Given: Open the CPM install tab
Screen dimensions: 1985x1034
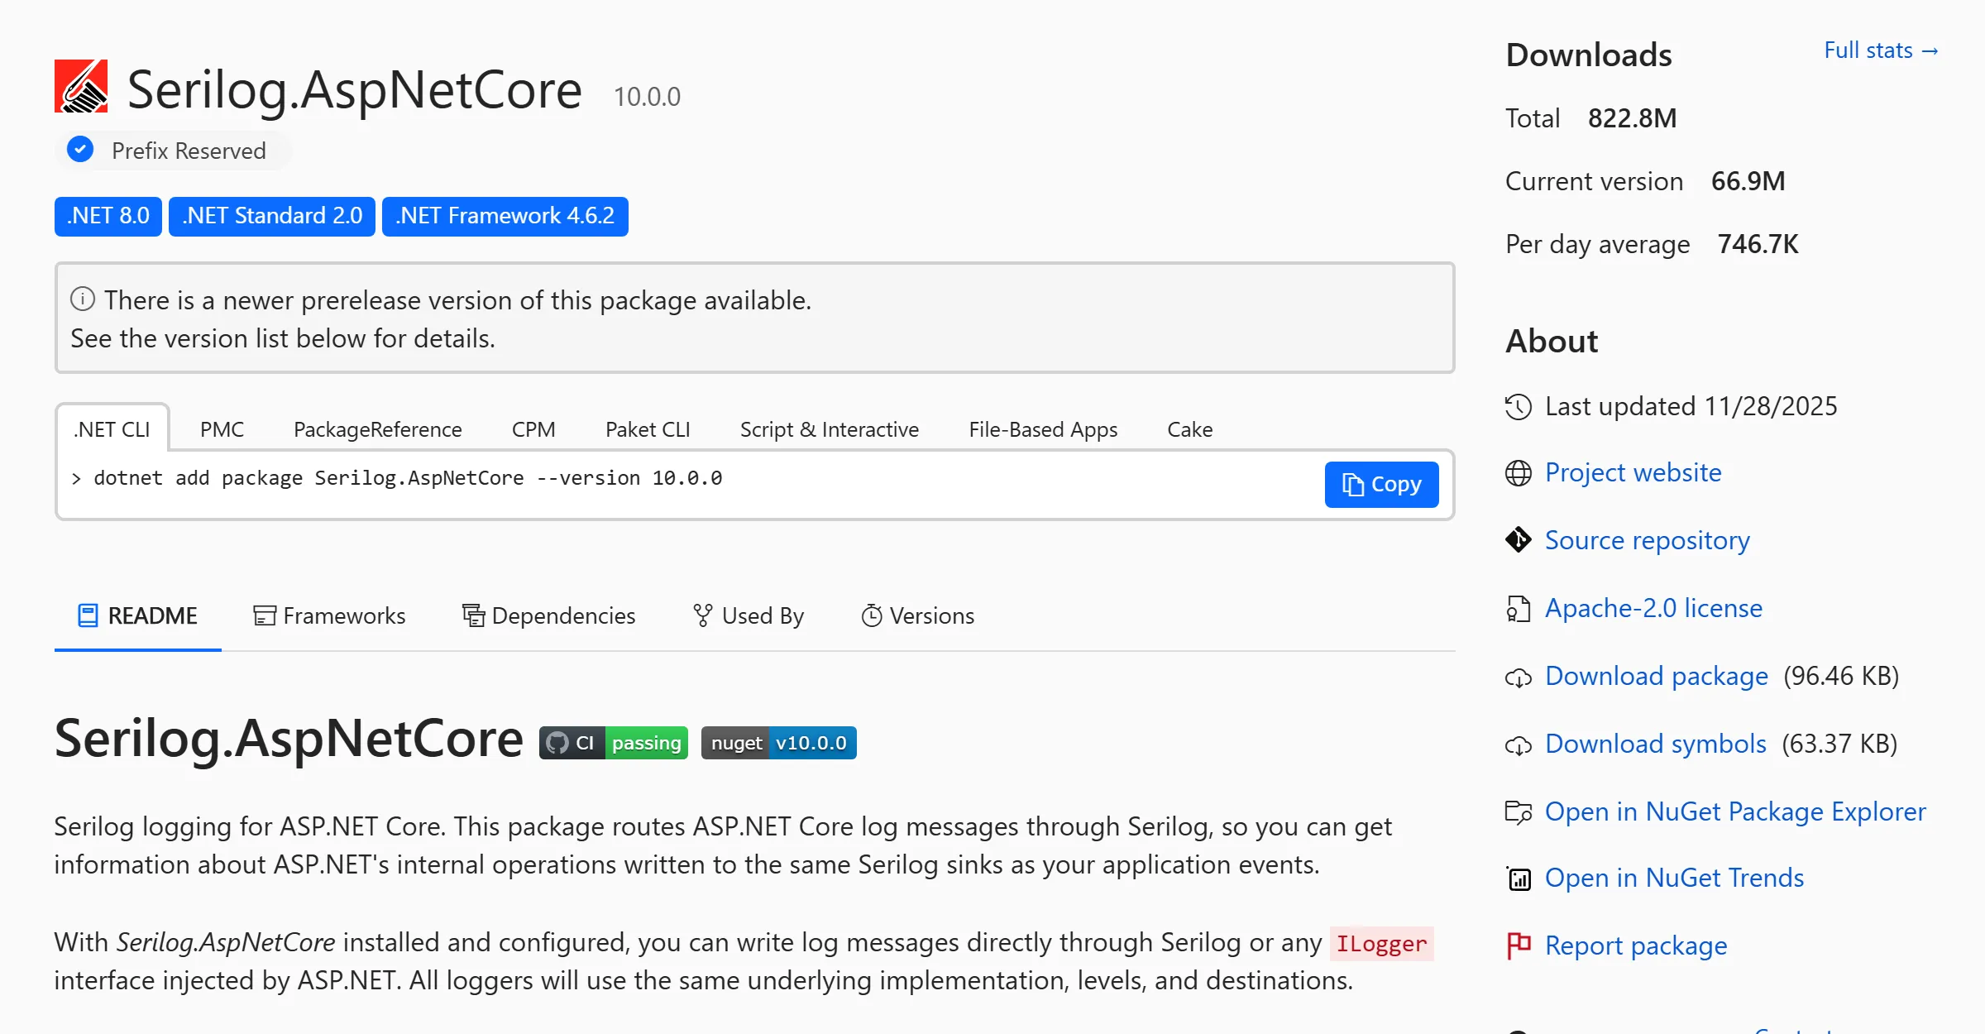Looking at the screenshot, I should click(x=533, y=429).
